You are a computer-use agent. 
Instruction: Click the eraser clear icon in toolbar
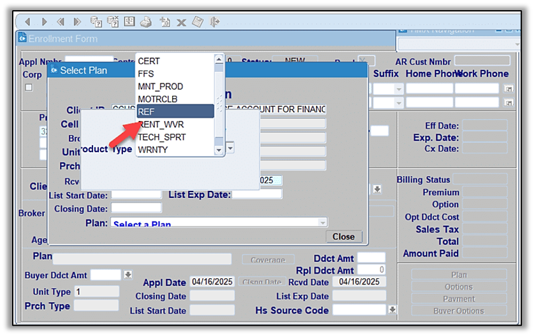click(198, 22)
